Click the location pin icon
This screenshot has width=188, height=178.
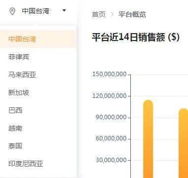(12, 11)
